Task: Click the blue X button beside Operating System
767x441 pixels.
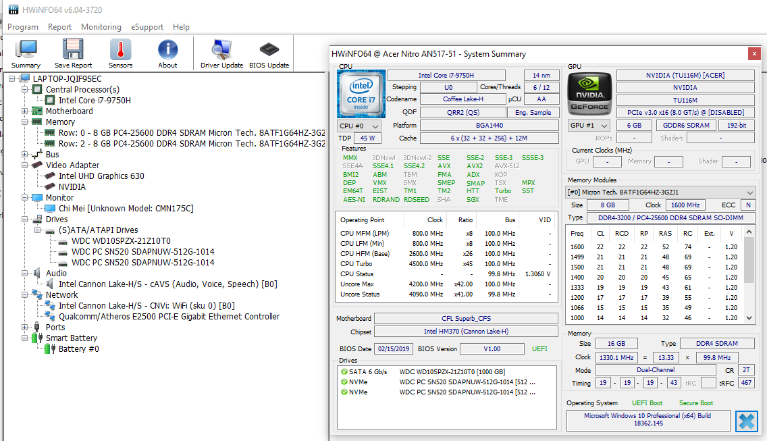Action: (x=747, y=421)
